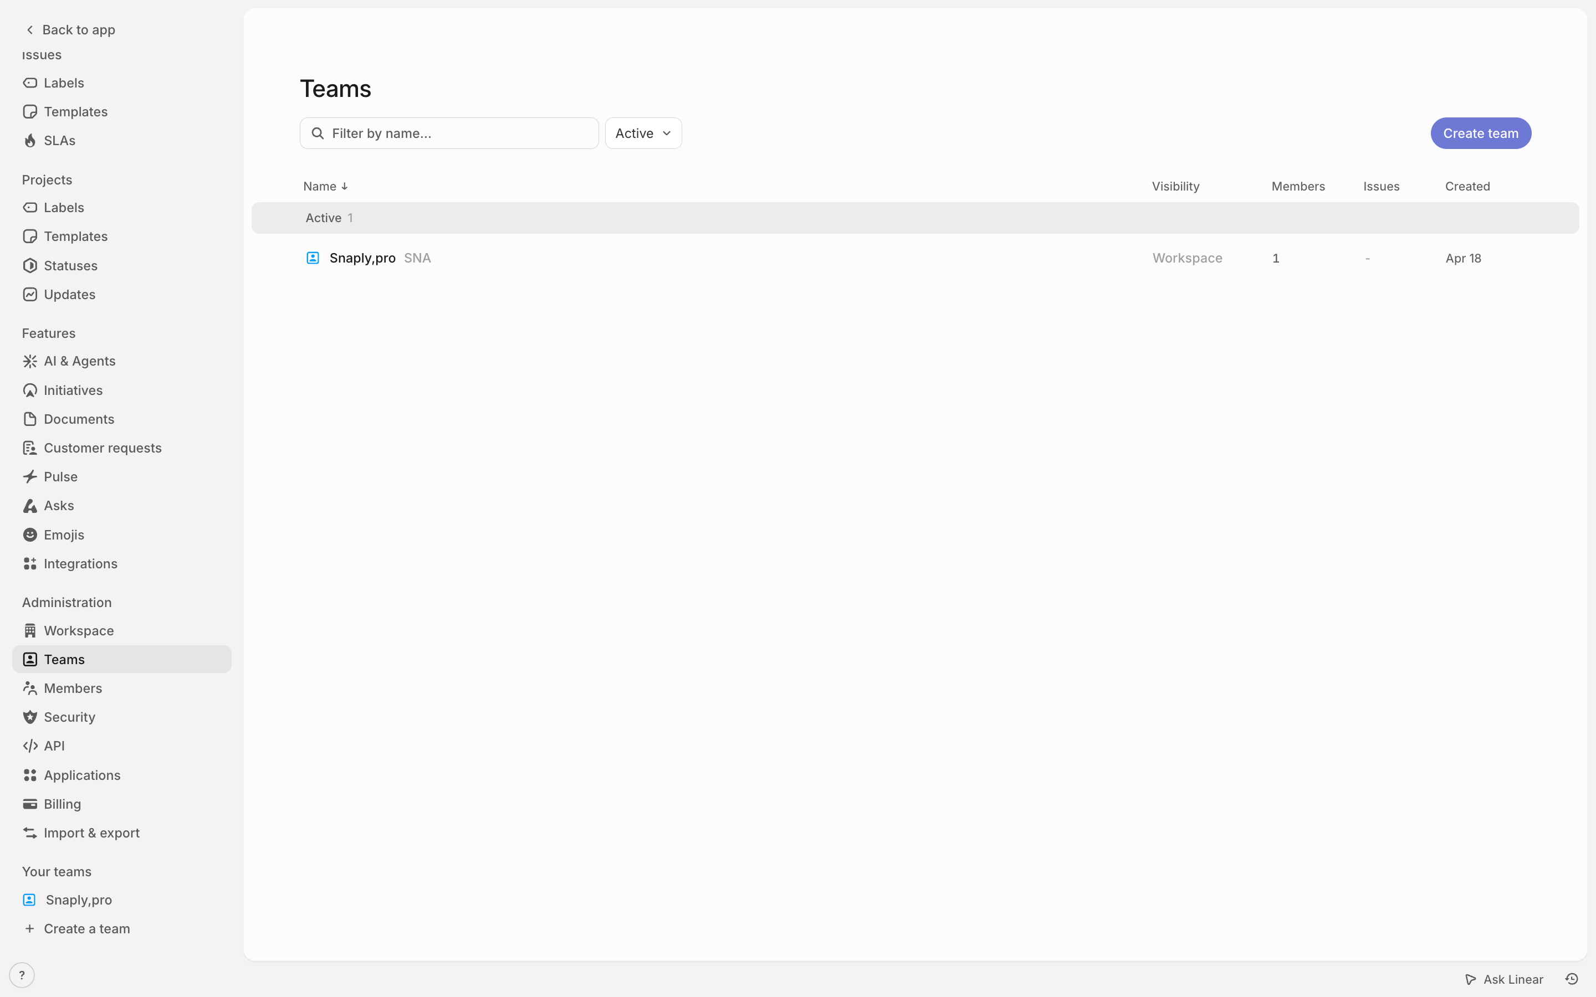Image resolution: width=1596 pixels, height=997 pixels.
Task: Click the Workspace building icon
Action: (x=30, y=631)
